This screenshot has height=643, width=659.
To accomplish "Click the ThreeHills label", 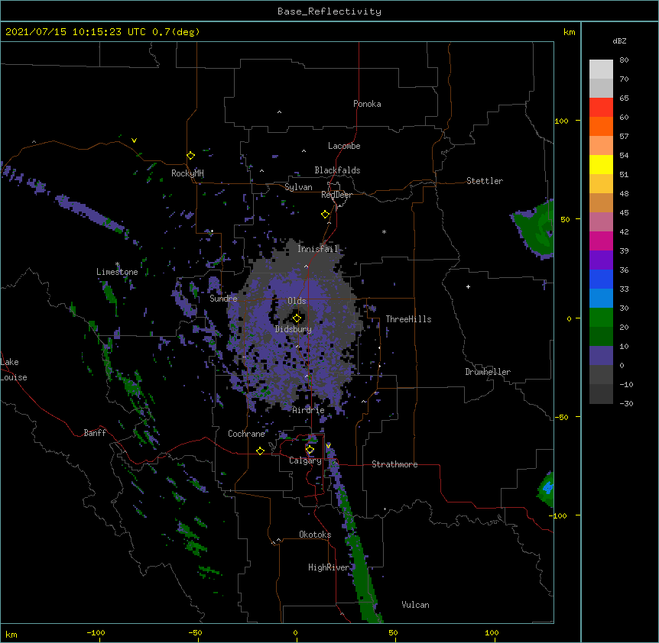I will [x=408, y=319].
